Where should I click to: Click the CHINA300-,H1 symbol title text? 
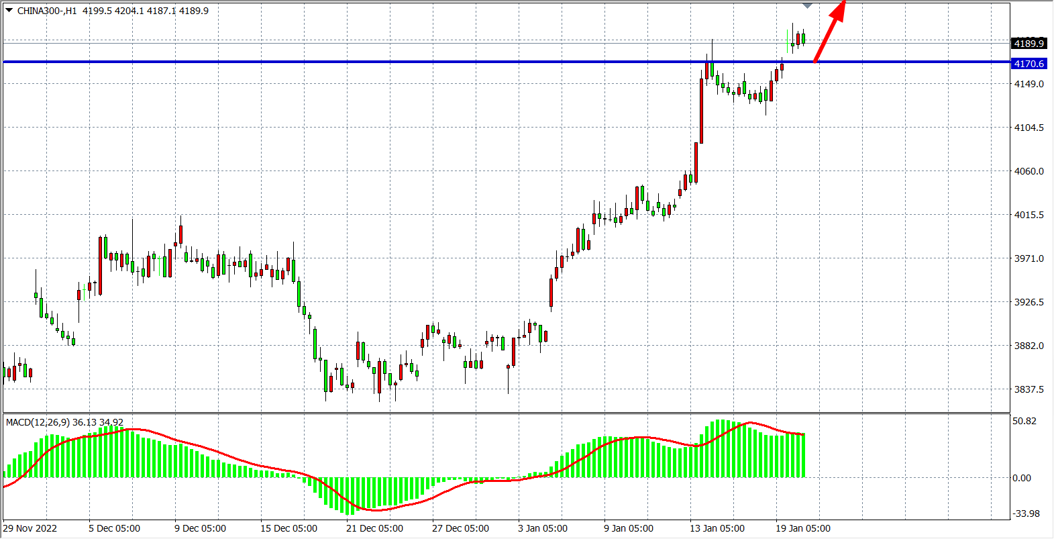47,11
